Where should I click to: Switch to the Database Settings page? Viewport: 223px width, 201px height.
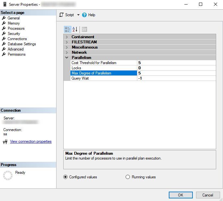(22, 44)
